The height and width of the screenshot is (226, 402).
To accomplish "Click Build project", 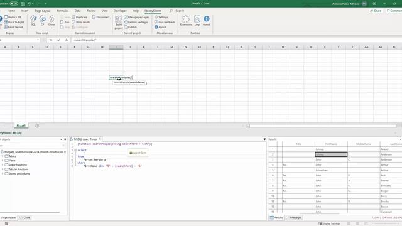I will [119, 22].
